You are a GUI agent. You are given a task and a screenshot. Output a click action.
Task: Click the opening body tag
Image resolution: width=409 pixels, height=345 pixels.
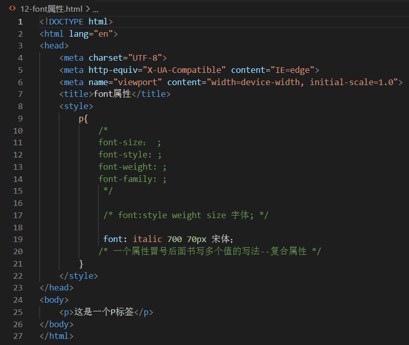coord(54,300)
